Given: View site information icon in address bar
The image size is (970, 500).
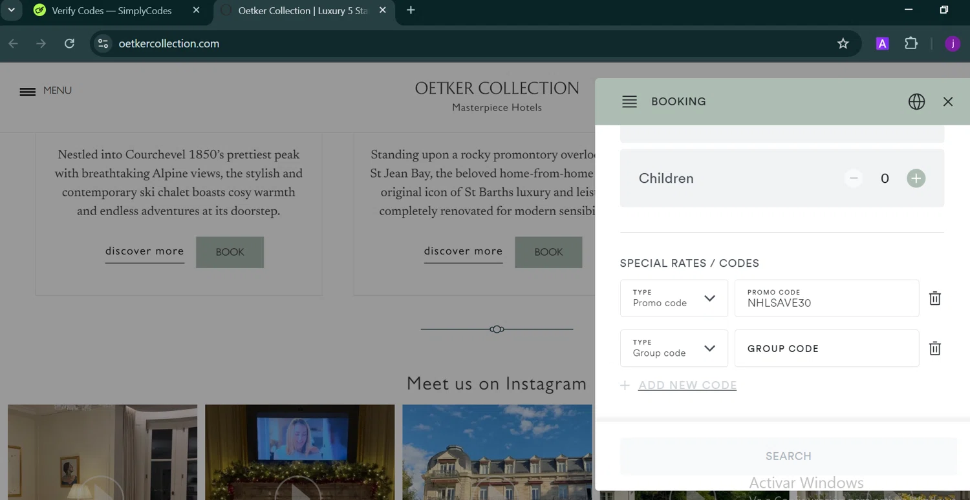Looking at the screenshot, I should [103, 43].
